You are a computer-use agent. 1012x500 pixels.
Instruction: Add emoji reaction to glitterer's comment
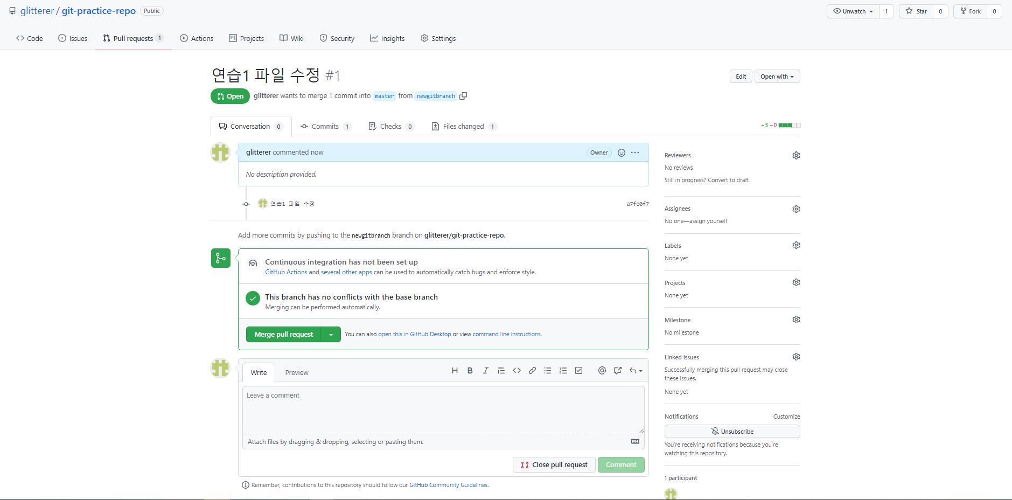[x=622, y=153]
